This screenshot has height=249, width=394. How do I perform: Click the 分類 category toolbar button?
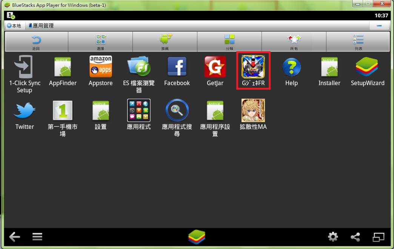click(229, 42)
